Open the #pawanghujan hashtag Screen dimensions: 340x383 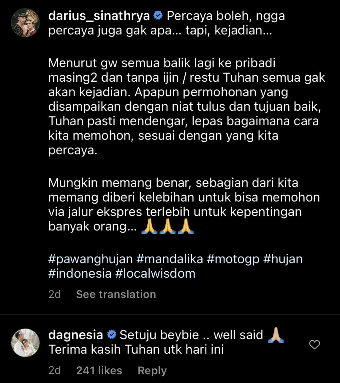[90, 259]
